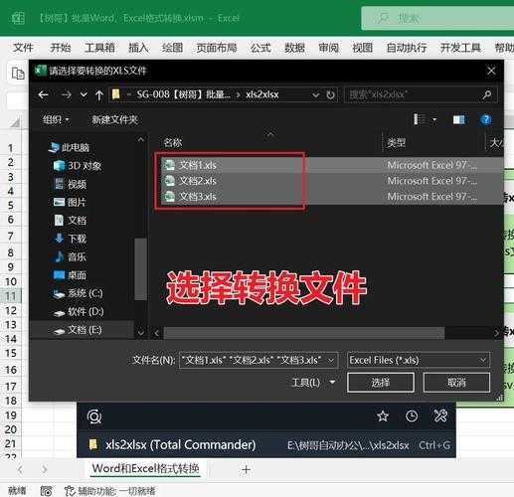Click sidebar scroll up arrow
Viewport: 514px width, 497px height.
[x=141, y=140]
